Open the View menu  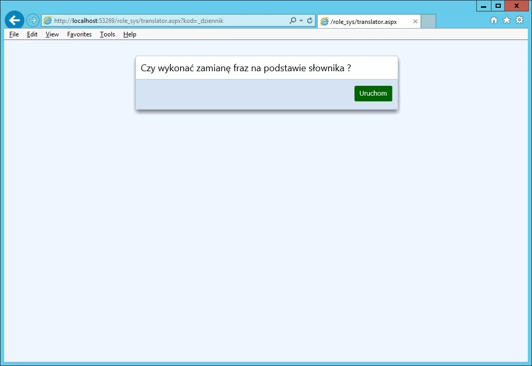pyautogui.click(x=52, y=34)
